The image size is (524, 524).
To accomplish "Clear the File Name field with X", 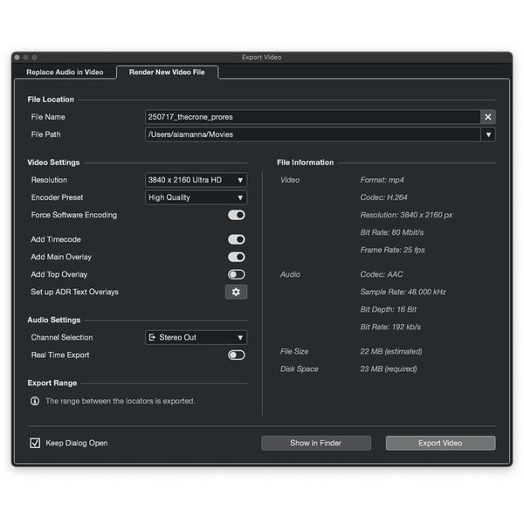I will [488, 117].
